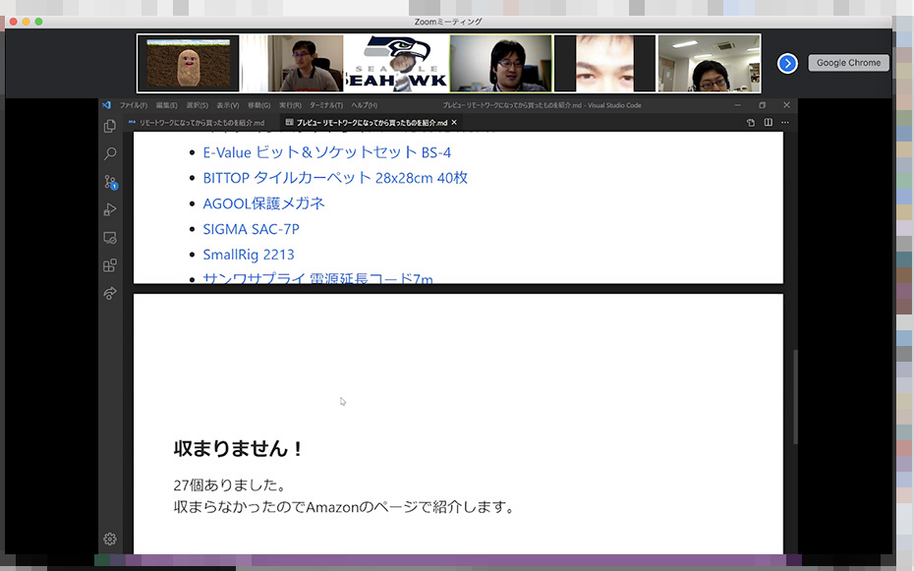Screen dimensions: 914x571
Task: Open the 選択(S) menu
Action: coord(197,105)
